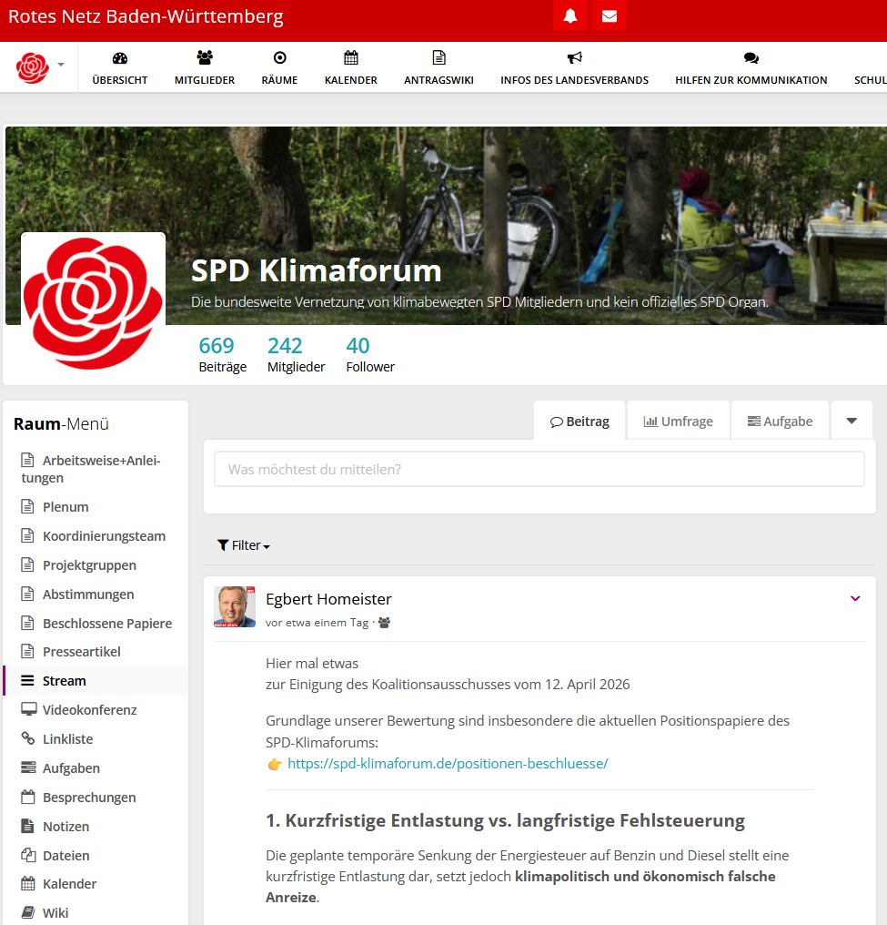This screenshot has height=925, width=887.
Task: Click the 'Was möchtest du mitteilen?' field
Action: pos(539,470)
